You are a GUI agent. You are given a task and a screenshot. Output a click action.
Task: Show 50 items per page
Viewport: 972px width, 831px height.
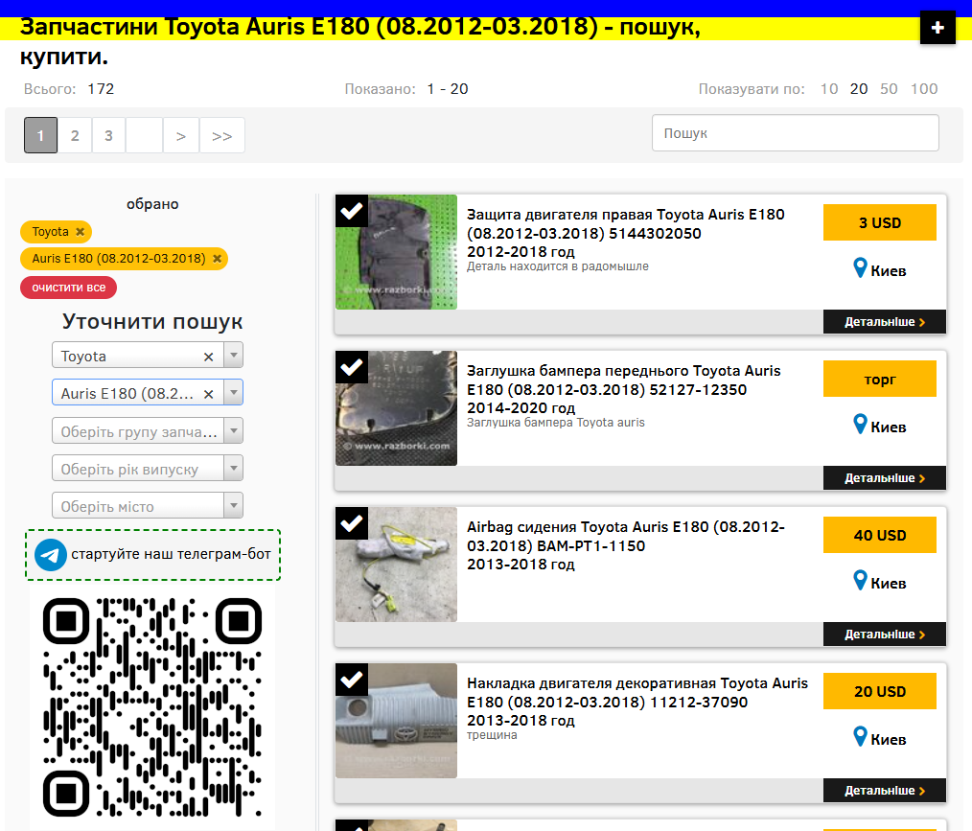pos(889,89)
